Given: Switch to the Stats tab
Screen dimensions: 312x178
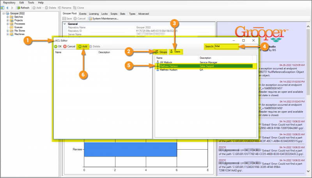Looking at the screenshot, I should tap(122, 14).
